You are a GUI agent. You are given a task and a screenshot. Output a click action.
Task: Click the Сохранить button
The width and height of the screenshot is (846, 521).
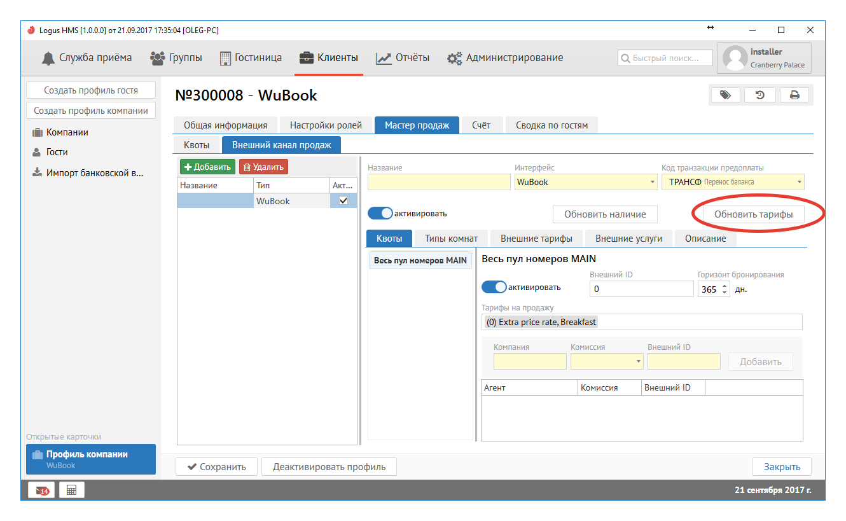pyautogui.click(x=217, y=467)
